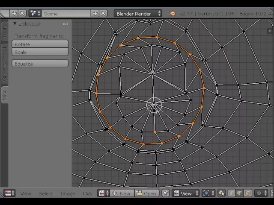This screenshot has height=205, width=274.
Task: Add a new screen layout with plus button
Action: pos(14,13)
